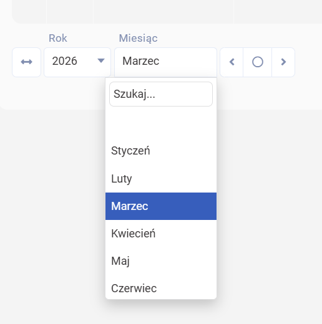Screen dimensions: 322x324
Task: Open the Rok dropdown arrow
Action: pos(101,60)
